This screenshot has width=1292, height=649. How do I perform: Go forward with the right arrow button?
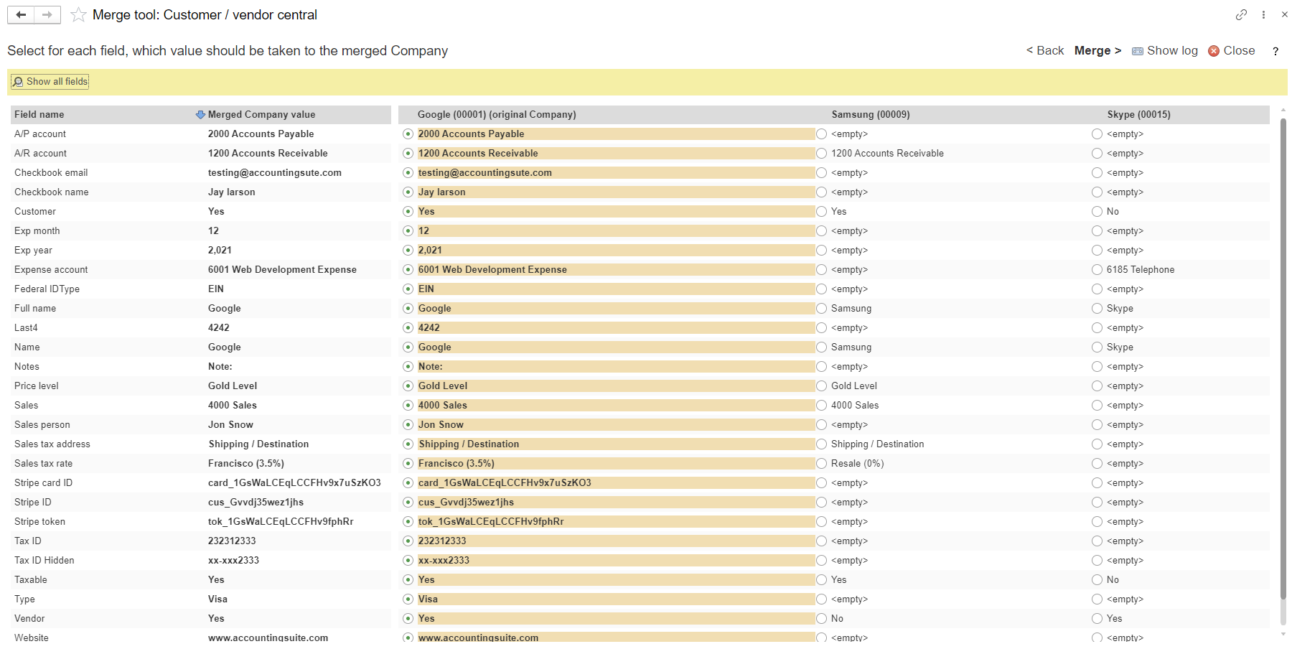tap(47, 14)
